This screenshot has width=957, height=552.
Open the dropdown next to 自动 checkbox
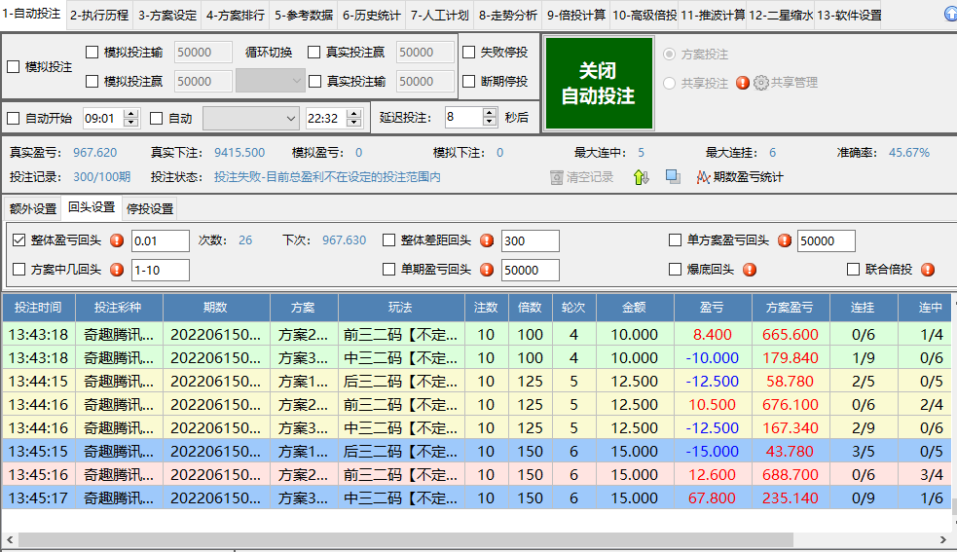[251, 119]
